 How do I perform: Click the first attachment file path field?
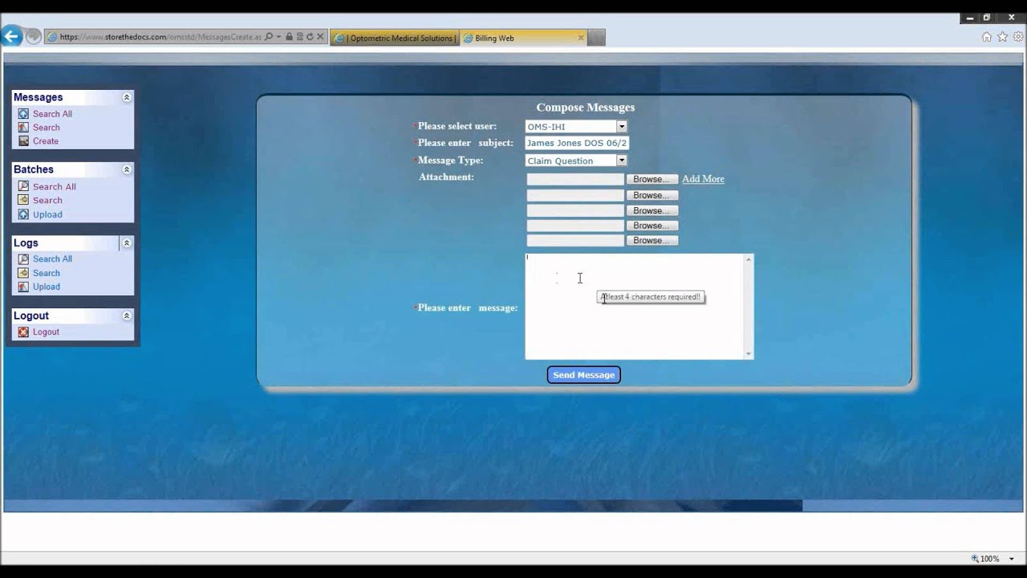575,180
